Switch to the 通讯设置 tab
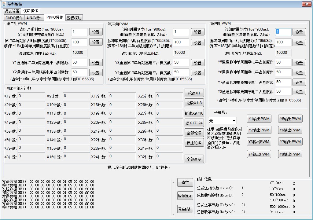Viewport: 313px width, 220px height. pyautogui.click(x=12, y=11)
